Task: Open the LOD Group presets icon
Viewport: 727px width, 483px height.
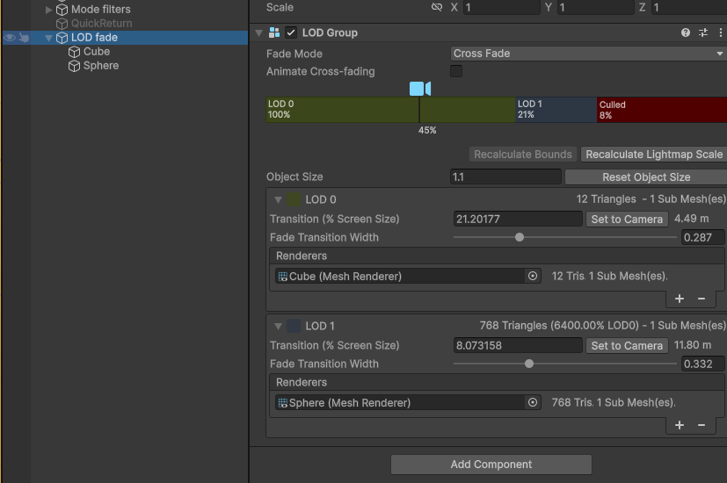Action: [703, 32]
